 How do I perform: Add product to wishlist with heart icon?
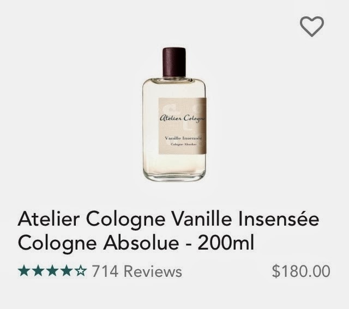pos(311,26)
